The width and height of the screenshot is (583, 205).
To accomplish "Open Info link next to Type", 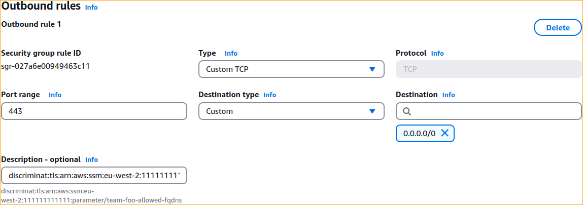I will point(231,53).
